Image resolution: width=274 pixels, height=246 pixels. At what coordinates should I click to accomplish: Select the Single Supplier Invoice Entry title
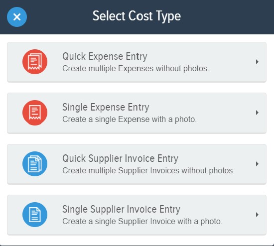click(x=121, y=209)
